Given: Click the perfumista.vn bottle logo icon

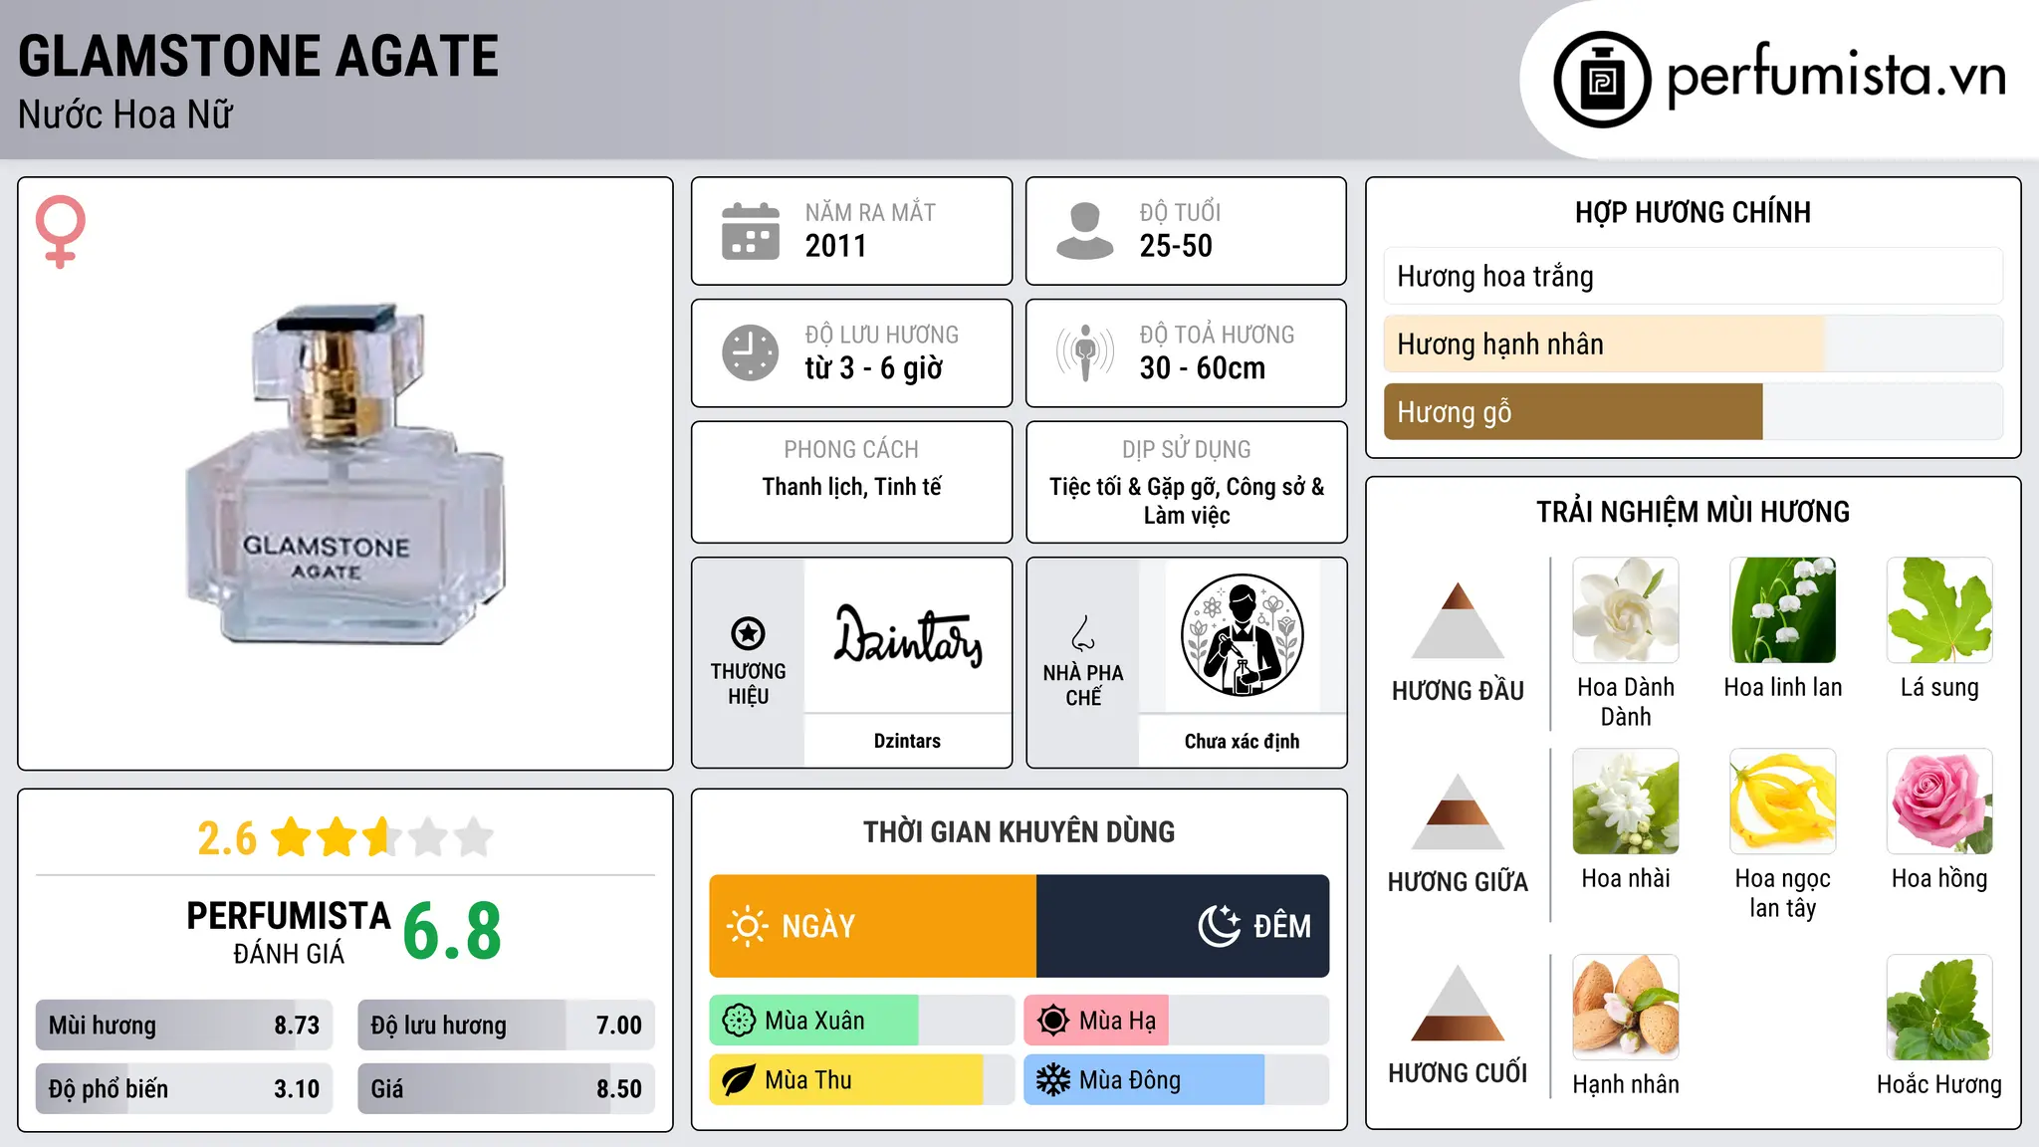Looking at the screenshot, I should [x=1602, y=79].
